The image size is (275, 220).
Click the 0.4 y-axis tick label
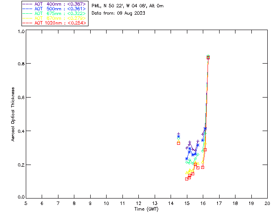pyautogui.click(x=21, y=131)
